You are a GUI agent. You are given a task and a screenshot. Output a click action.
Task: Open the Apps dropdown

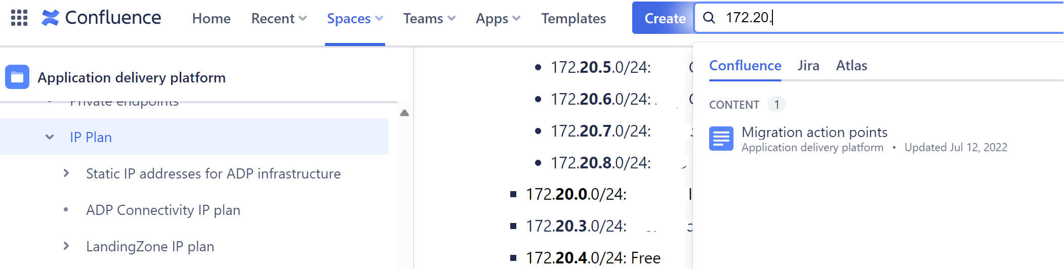pos(498,19)
